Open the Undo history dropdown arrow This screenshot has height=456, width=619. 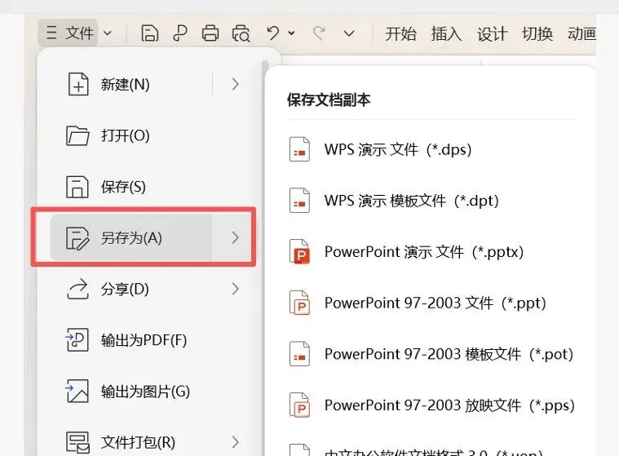[292, 33]
